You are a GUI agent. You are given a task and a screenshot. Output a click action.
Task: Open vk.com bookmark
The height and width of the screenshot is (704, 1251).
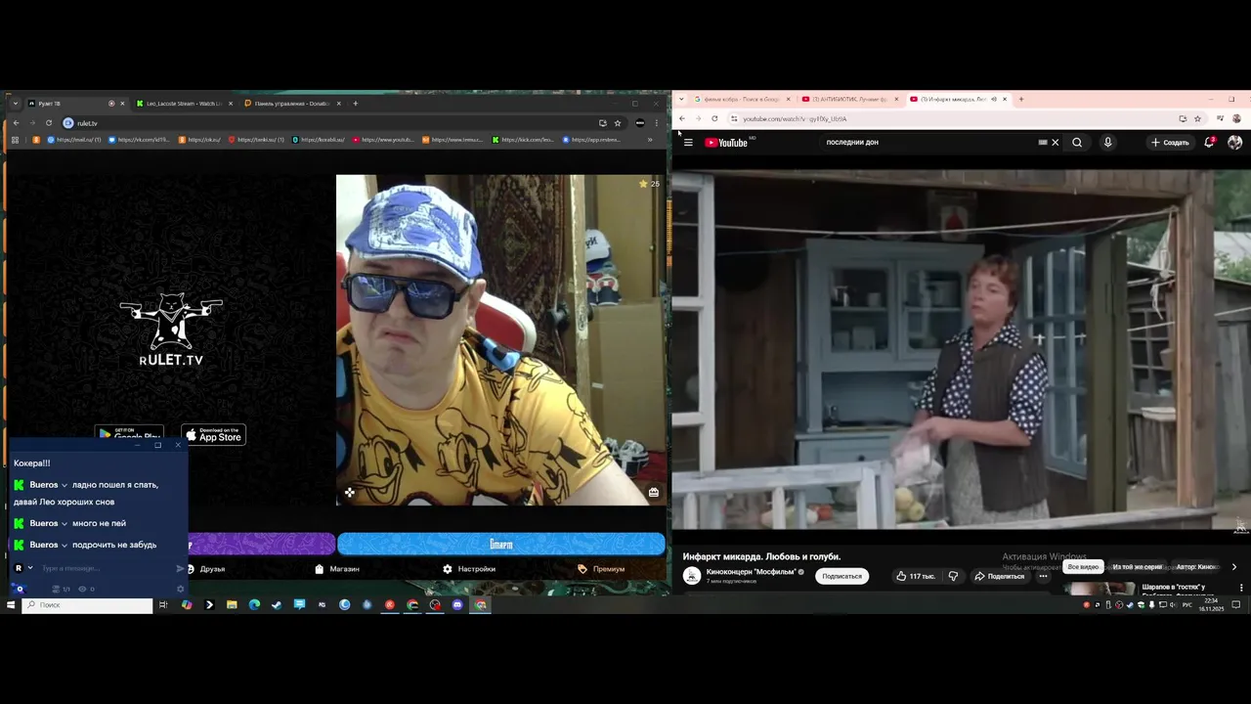click(x=139, y=140)
